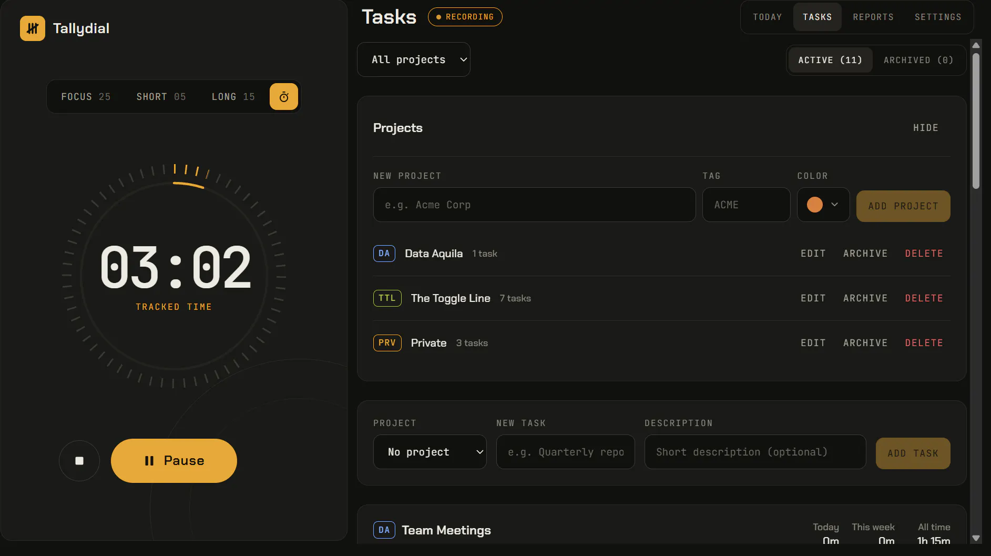This screenshot has width=991, height=556.
Task: Open the No project task dropdown
Action: [x=430, y=452]
